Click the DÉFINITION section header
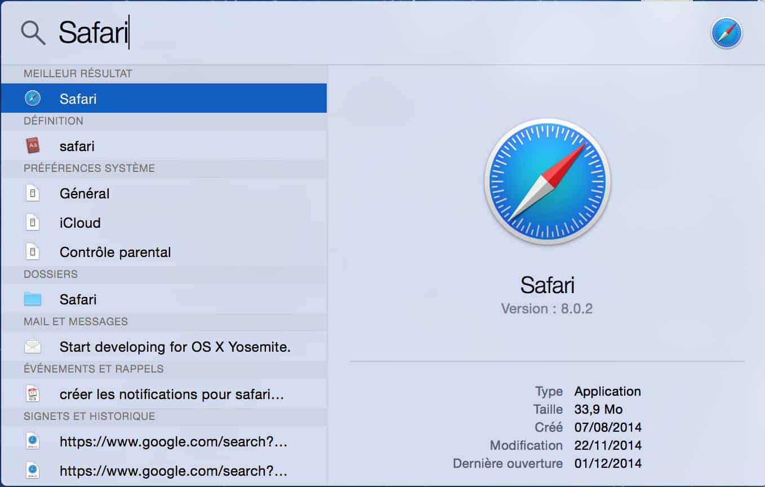Image resolution: width=765 pixels, height=487 pixels. 54,121
